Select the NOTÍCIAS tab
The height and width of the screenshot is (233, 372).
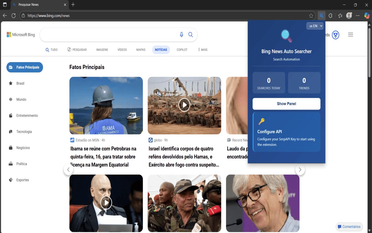(x=161, y=50)
